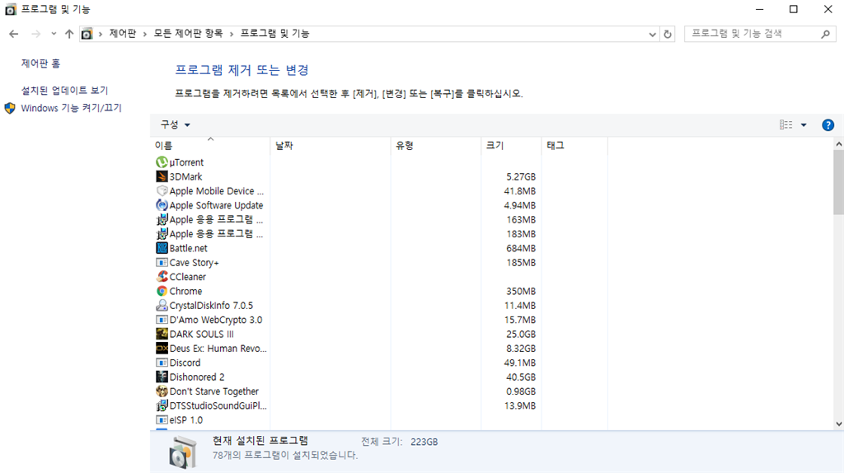The width and height of the screenshot is (844, 473).
Task: Click the Dishonored 2 icon
Action: (162, 377)
